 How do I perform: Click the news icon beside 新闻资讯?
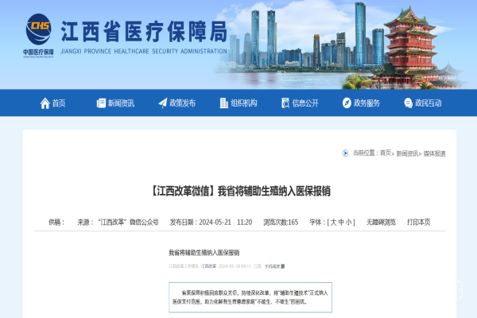(101, 103)
